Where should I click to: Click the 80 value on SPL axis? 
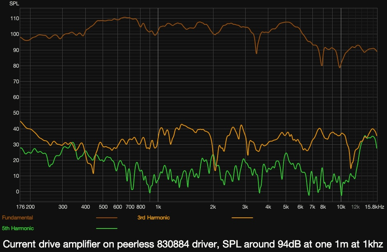(x=16, y=66)
